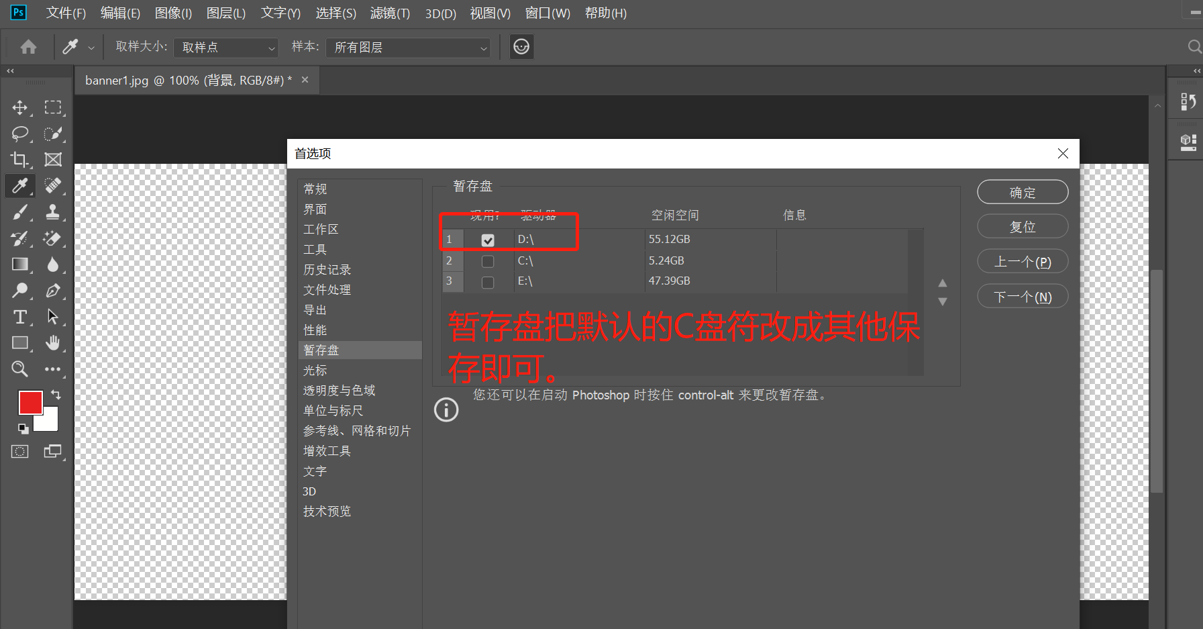
Task: Open the 3D panel icon on right dock
Action: [x=1188, y=142]
